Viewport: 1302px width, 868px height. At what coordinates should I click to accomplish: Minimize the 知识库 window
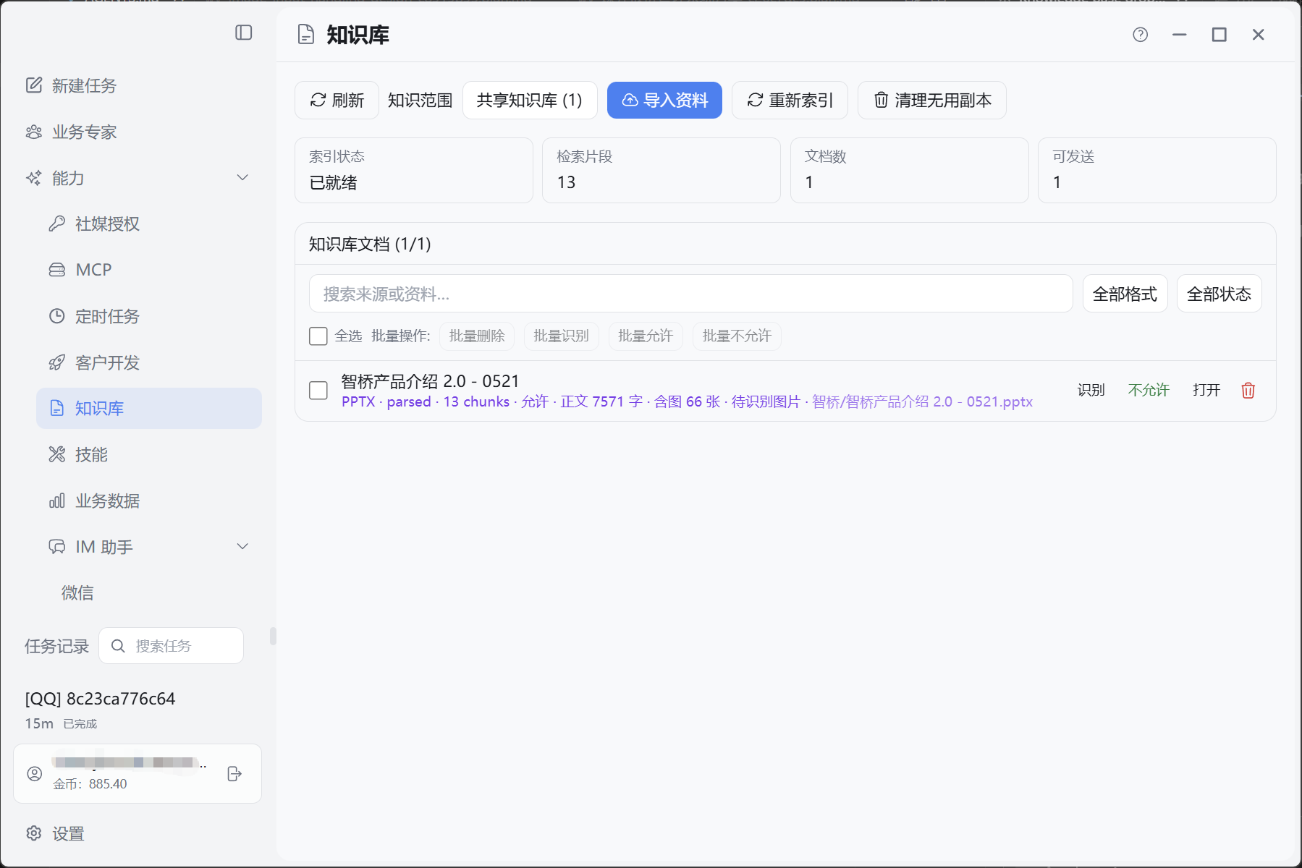click(1180, 35)
